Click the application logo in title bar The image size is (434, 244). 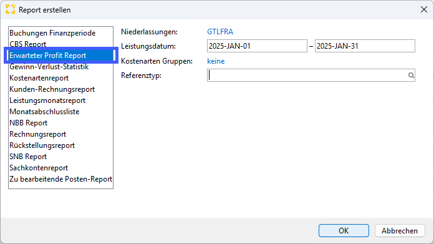point(10,9)
